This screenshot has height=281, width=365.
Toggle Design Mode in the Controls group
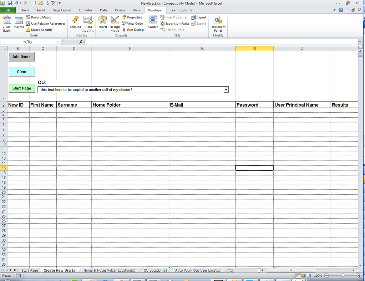click(115, 23)
